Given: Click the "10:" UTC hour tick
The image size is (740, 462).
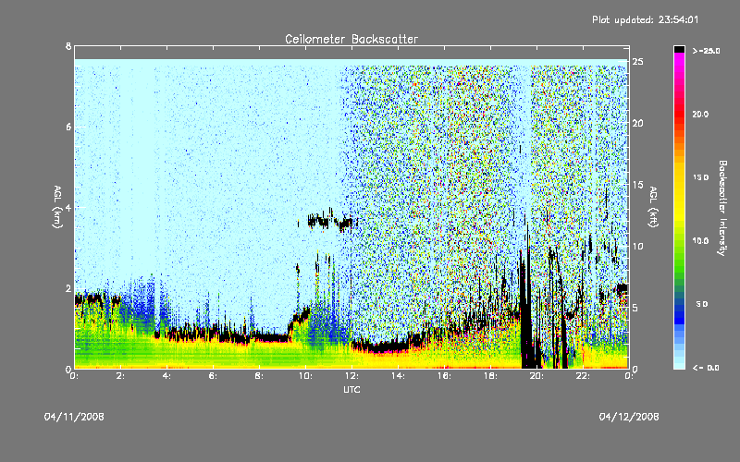Looking at the screenshot, I should click(x=305, y=376).
